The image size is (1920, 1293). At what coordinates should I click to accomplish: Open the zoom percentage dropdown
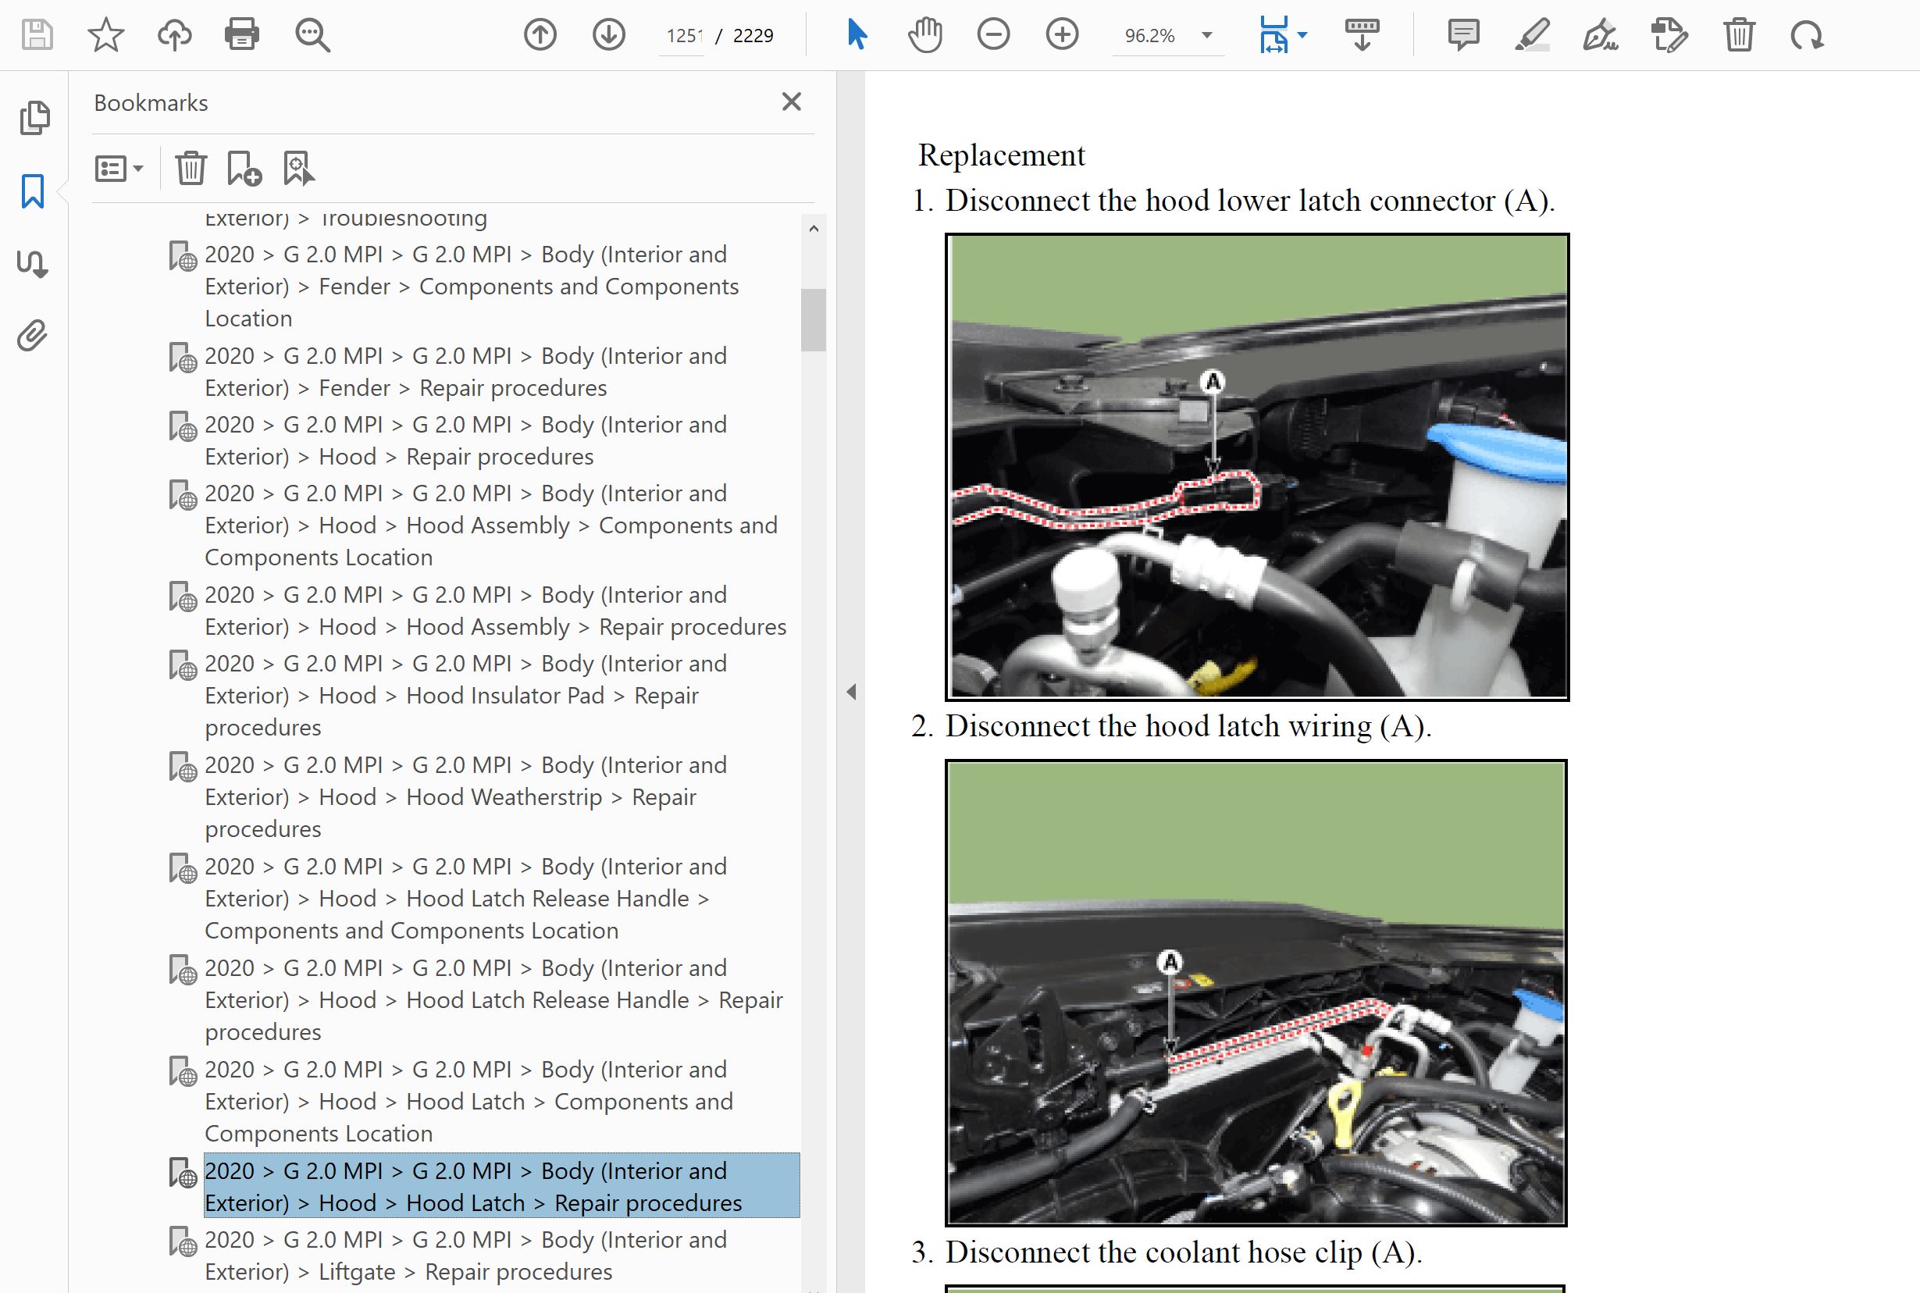coord(1207,35)
